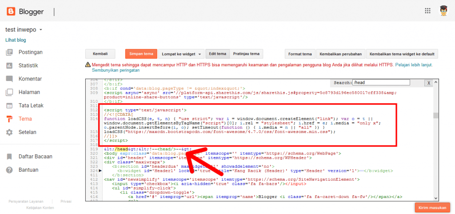Image resolution: width=455 pixels, height=214 pixels.
Task: Click the Search input containing /head
Action: point(381,82)
